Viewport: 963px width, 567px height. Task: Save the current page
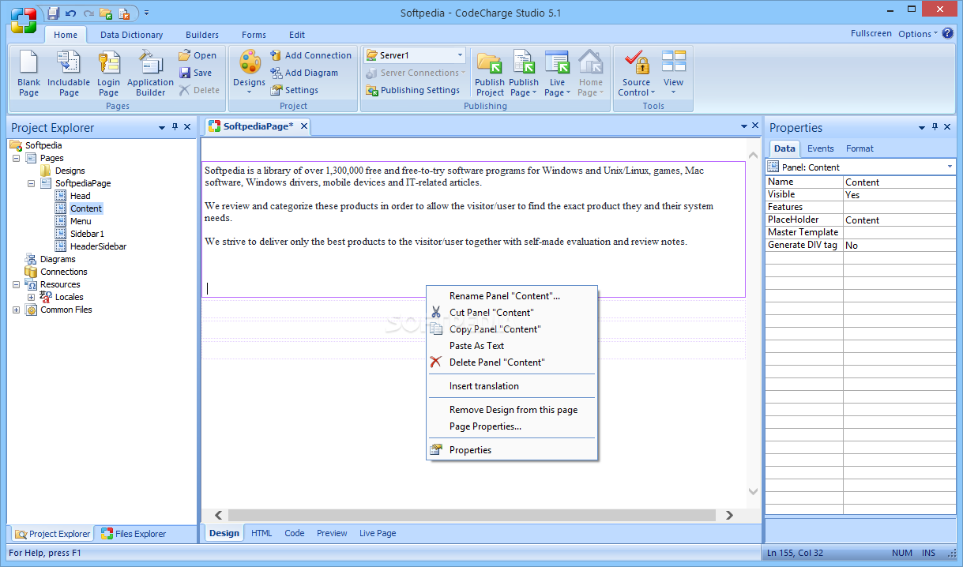coord(196,73)
